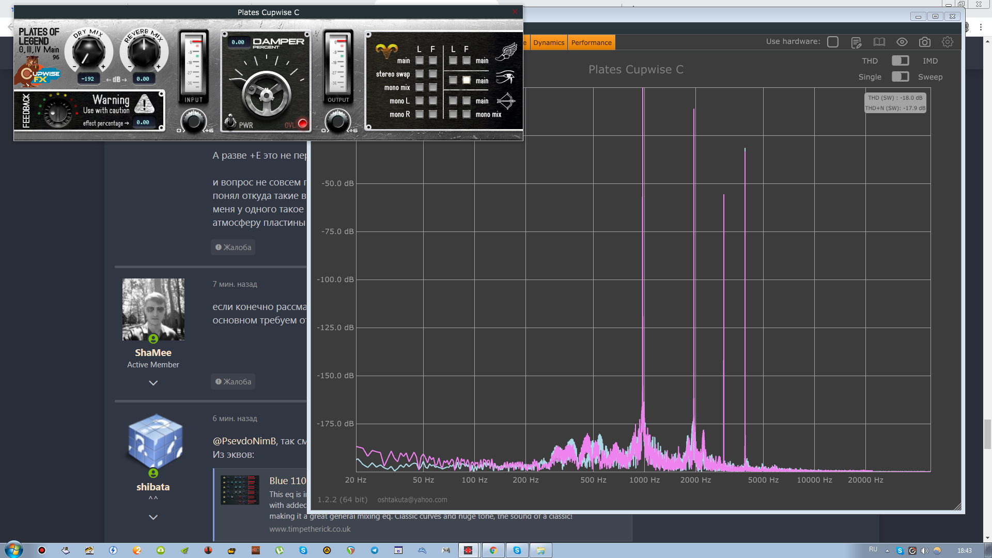The image size is (992, 558).
Task: Open www.timpetherick.co.uk link
Action: (x=309, y=529)
